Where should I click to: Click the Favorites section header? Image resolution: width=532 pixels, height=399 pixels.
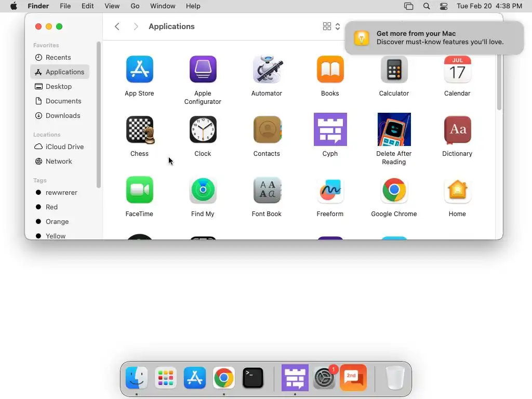46,45
